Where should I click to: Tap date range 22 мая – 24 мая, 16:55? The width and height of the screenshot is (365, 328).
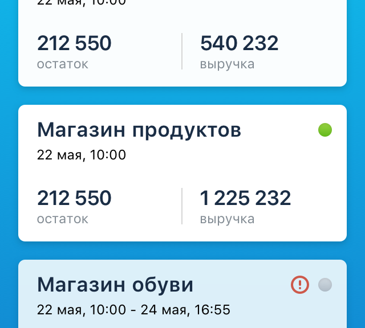click(x=133, y=310)
